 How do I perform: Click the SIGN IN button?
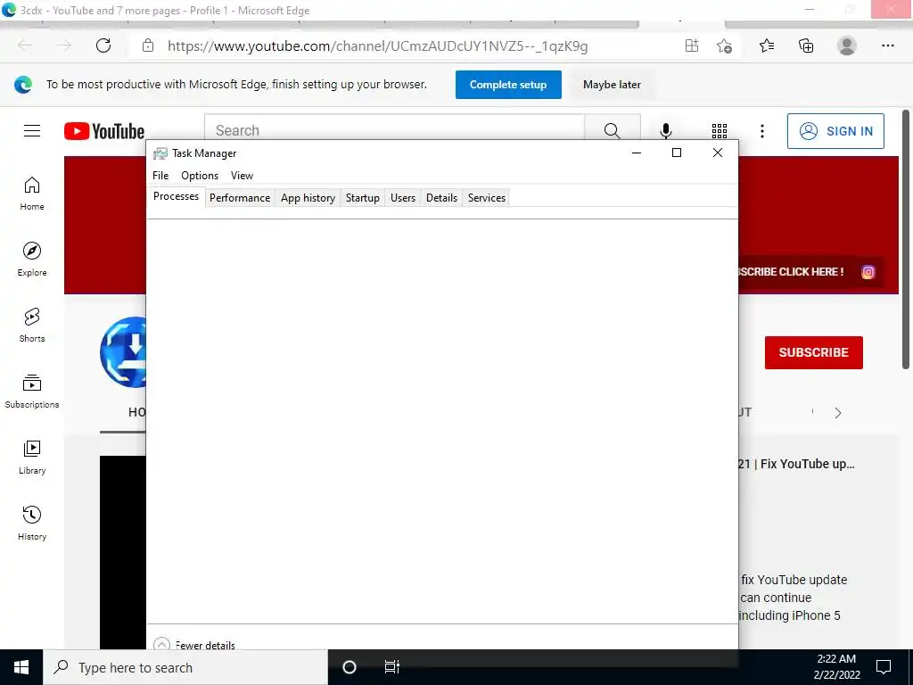coord(835,131)
